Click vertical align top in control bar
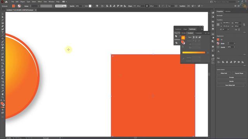Screen dimensions: 248x139 click(x=118, y=6)
